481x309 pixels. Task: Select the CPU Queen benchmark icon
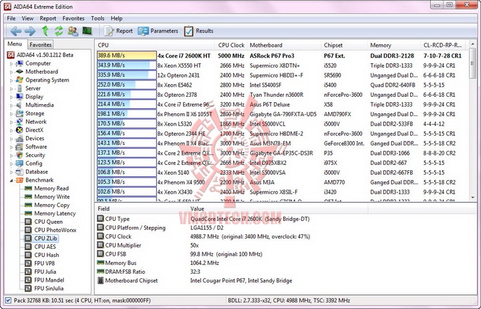[28, 222]
